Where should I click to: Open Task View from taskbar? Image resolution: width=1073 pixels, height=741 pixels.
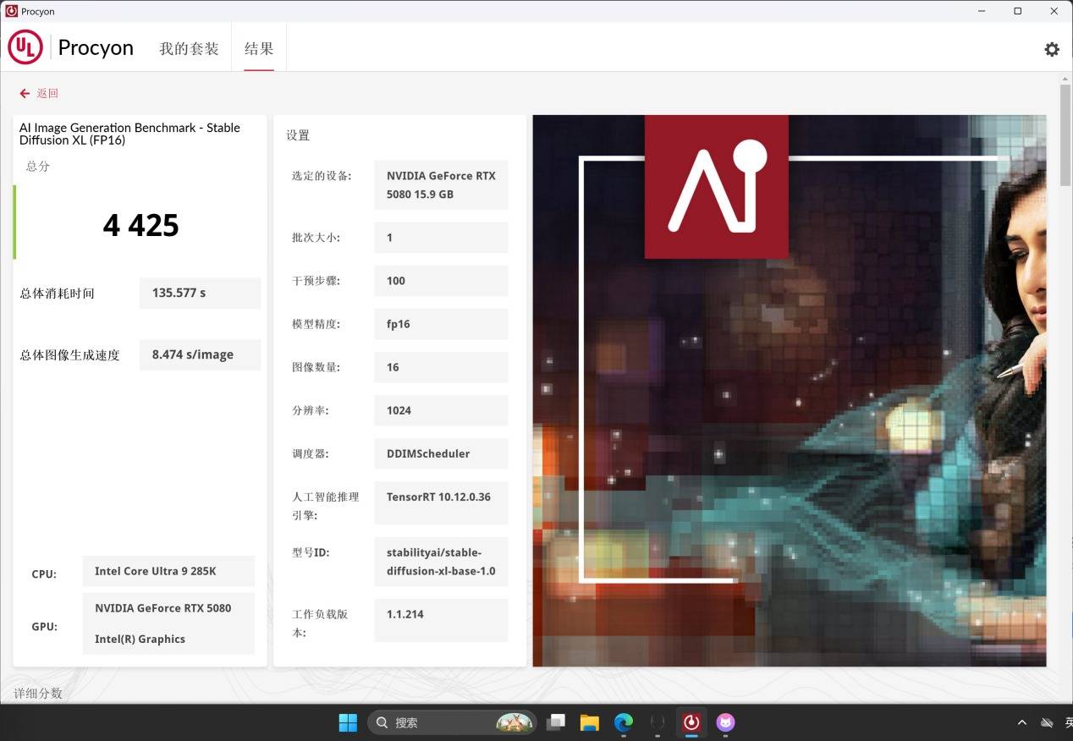[555, 722]
